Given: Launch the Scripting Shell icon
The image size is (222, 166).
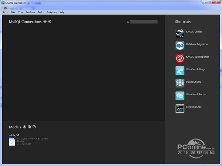Looking at the screenshot, I should point(180,108).
